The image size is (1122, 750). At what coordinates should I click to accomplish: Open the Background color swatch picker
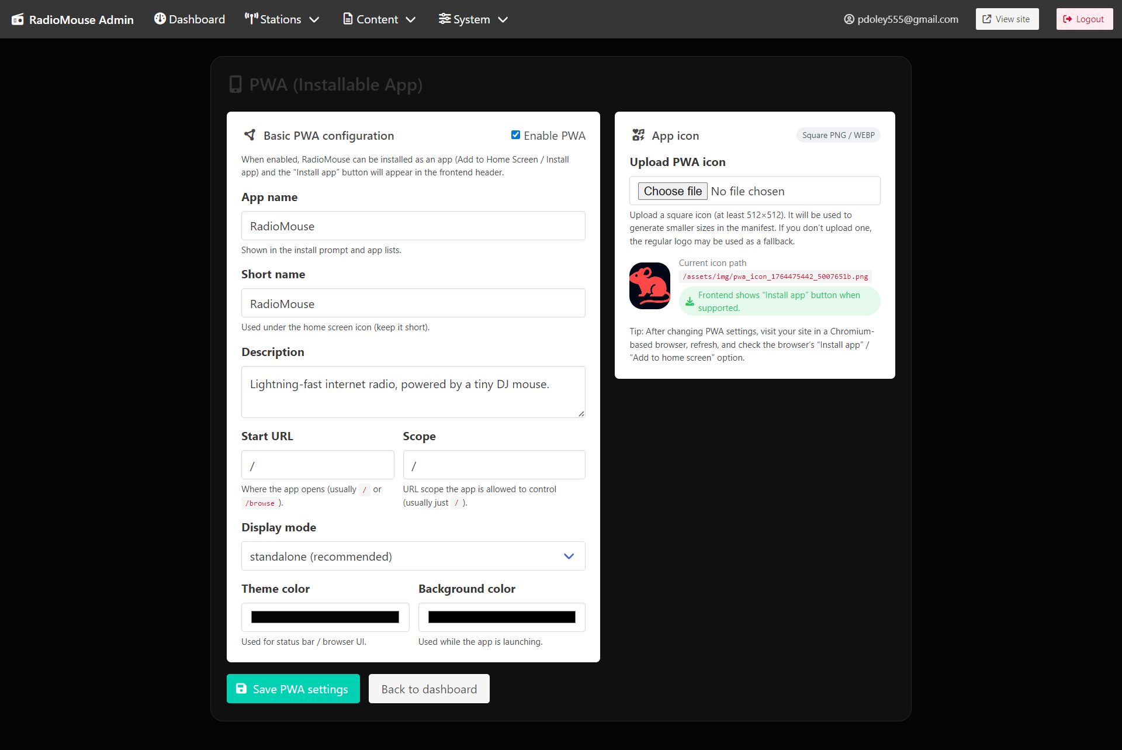(x=501, y=617)
